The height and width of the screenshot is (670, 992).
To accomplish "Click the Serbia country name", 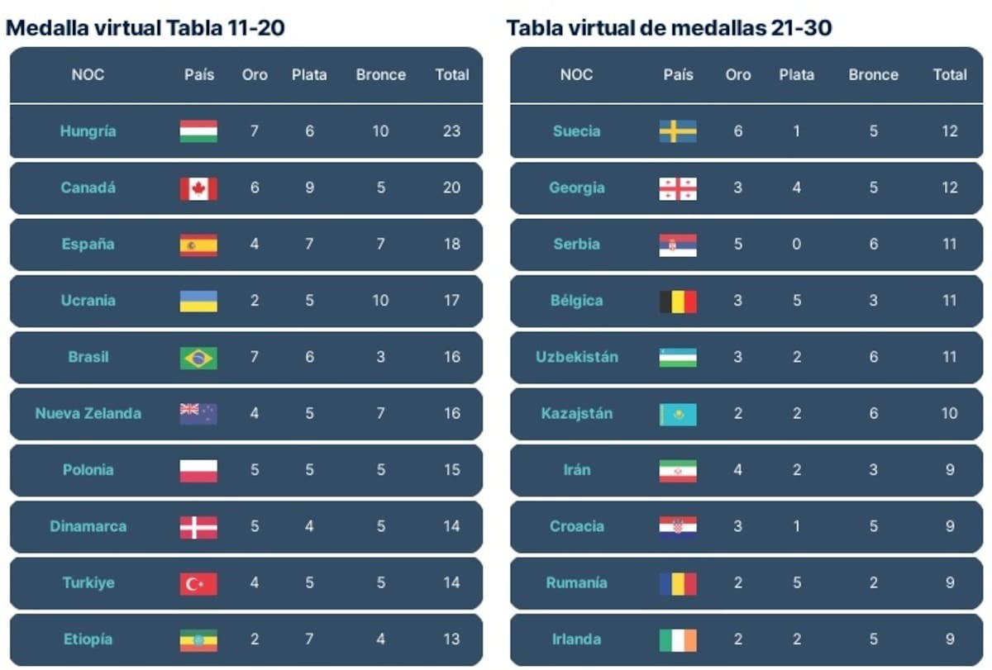I will click(x=576, y=245).
